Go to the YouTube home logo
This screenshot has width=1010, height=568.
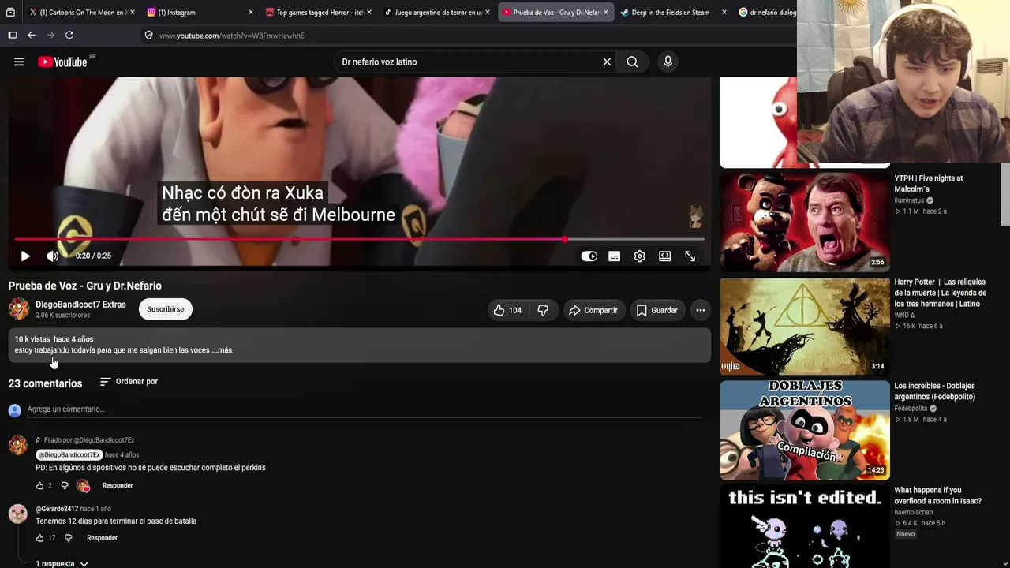62,62
